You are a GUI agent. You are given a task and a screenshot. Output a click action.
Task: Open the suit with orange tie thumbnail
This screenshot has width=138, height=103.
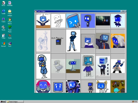click(103, 41)
